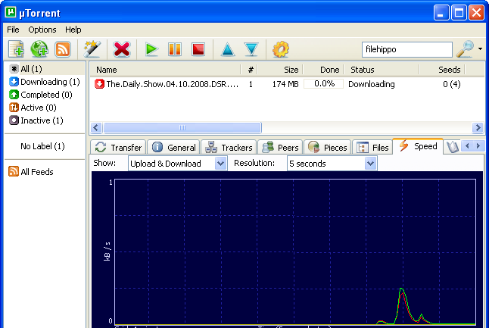
Task: Click the horizontal scrollbar thumb in torrent list
Action: point(182,127)
